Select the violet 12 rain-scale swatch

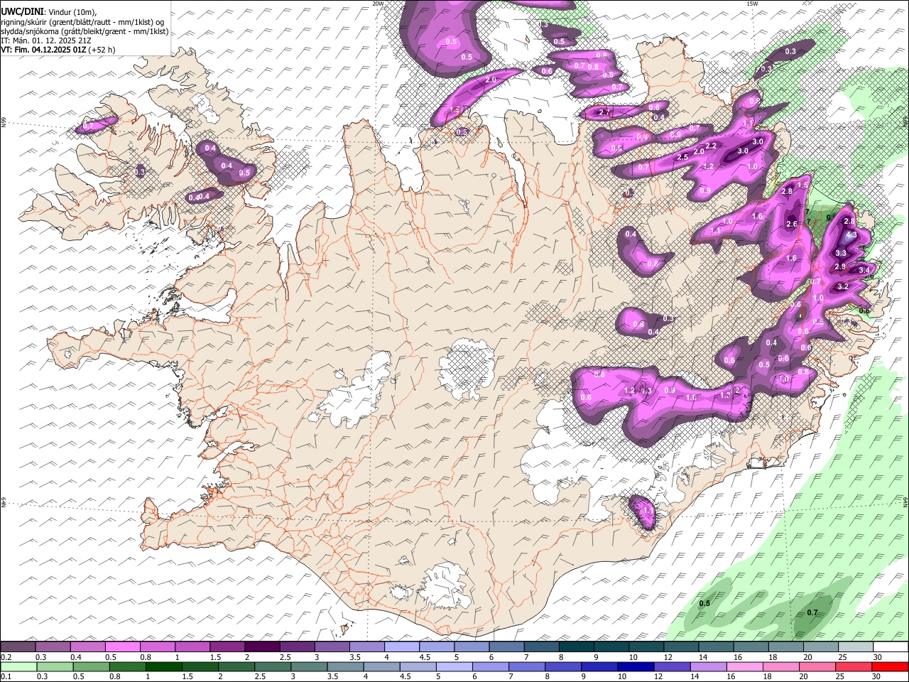click(x=672, y=667)
